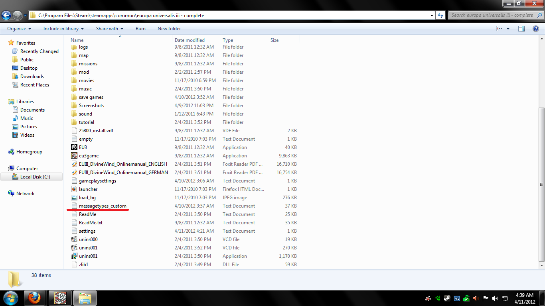Select the save games folder icon
This screenshot has width=545, height=306.
click(x=74, y=97)
